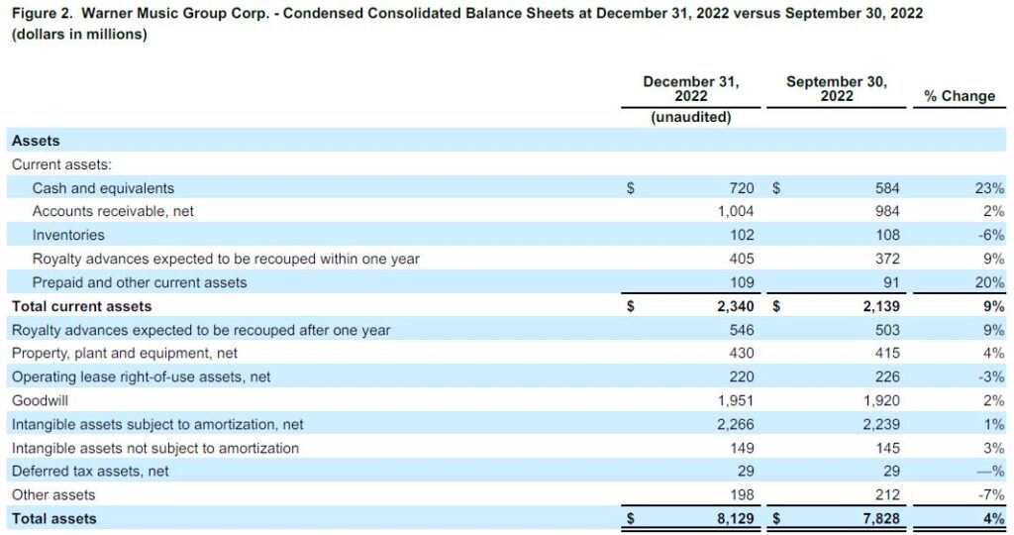Click the value 145
Screen dimensions: 1014x535
(x=887, y=449)
